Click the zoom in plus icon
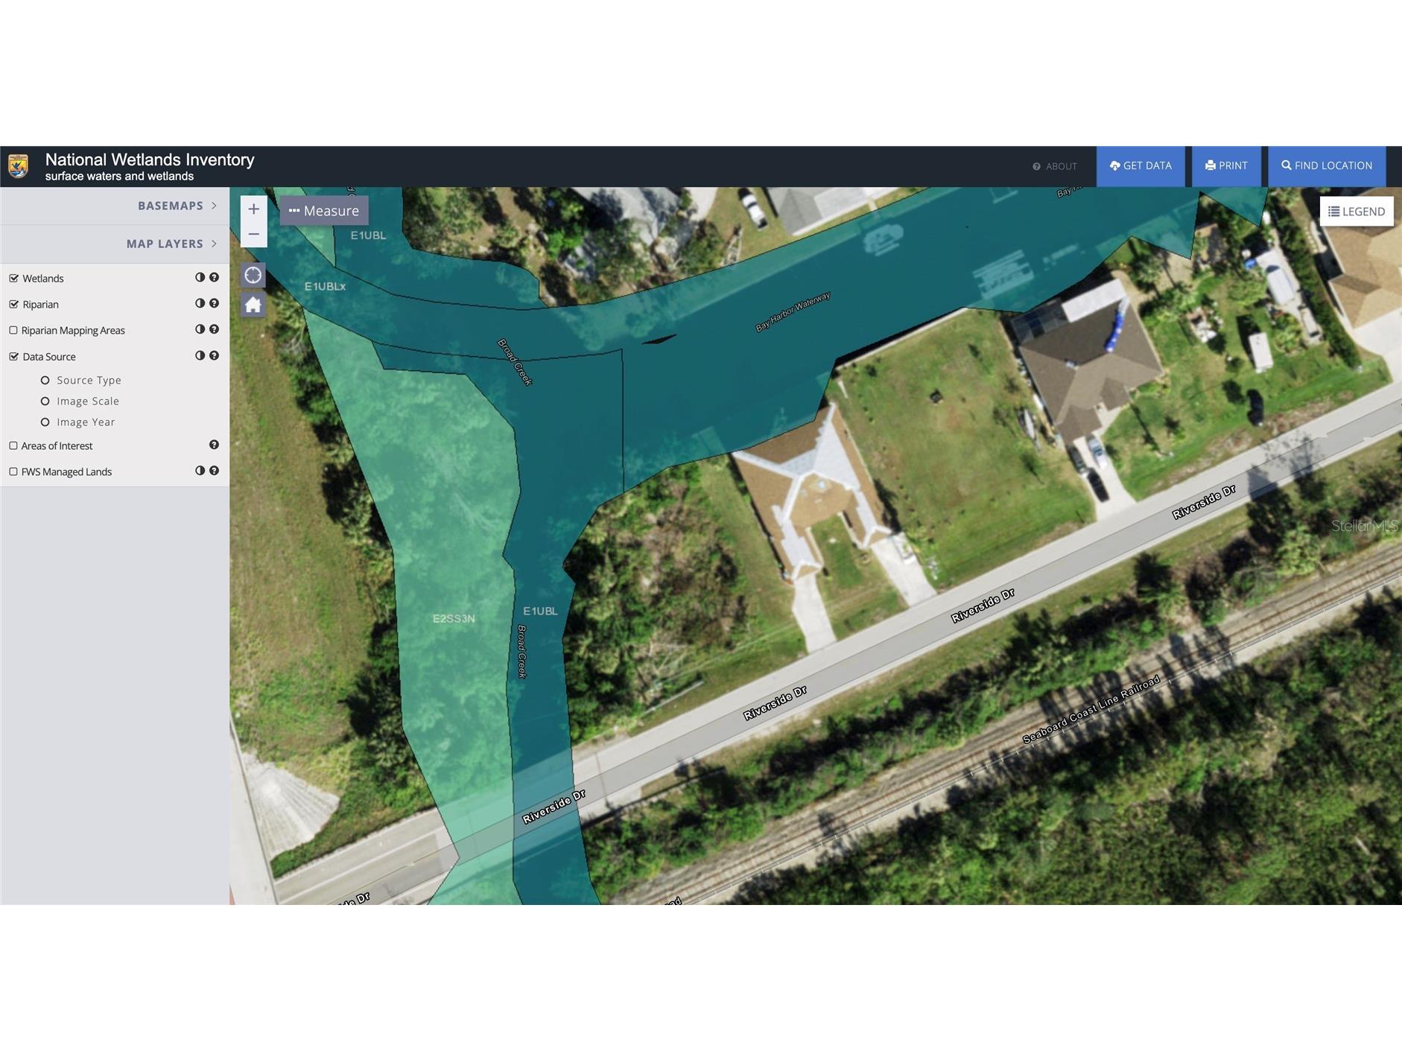 (x=253, y=210)
